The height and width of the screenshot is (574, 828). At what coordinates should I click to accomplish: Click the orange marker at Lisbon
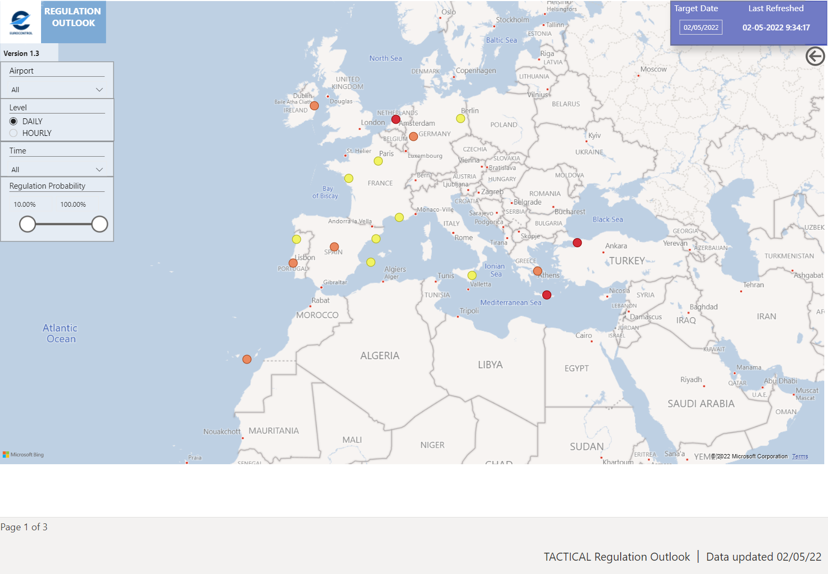(293, 263)
